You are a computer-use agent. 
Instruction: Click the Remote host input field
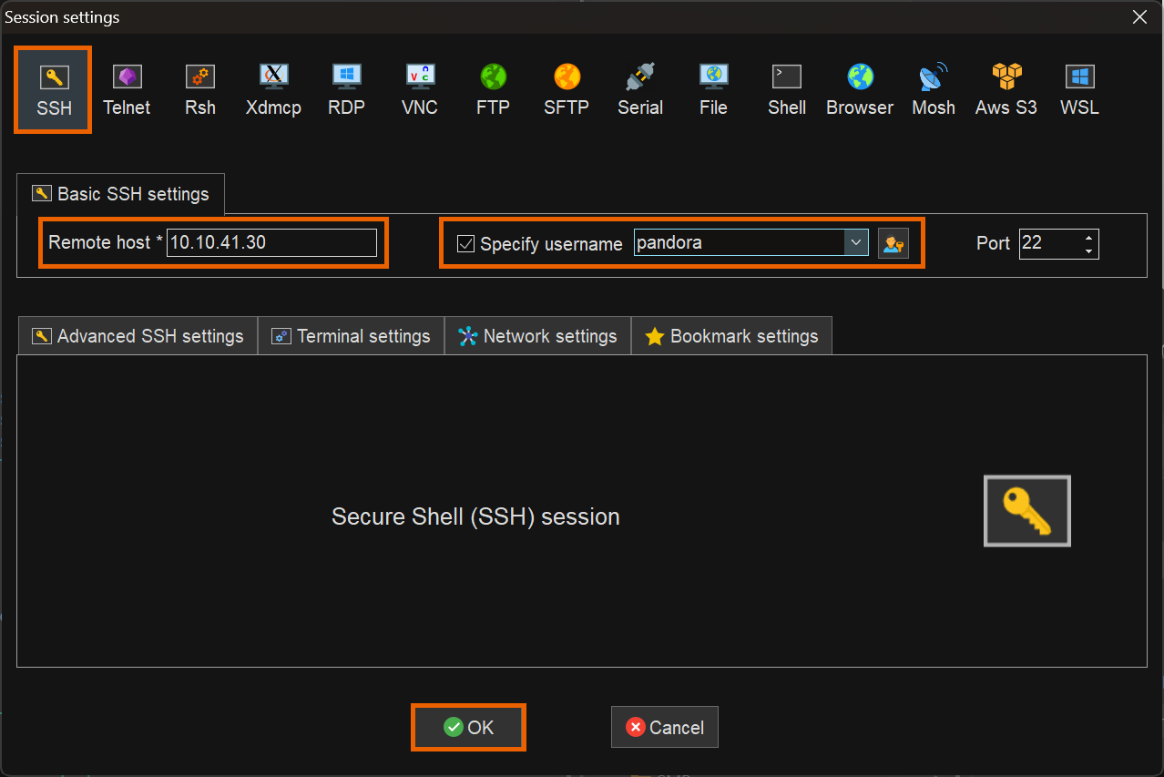click(x=271, y=243)
